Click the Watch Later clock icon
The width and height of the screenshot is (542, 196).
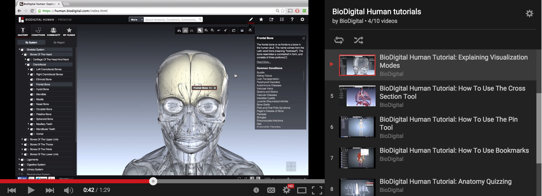pos(256,190)
